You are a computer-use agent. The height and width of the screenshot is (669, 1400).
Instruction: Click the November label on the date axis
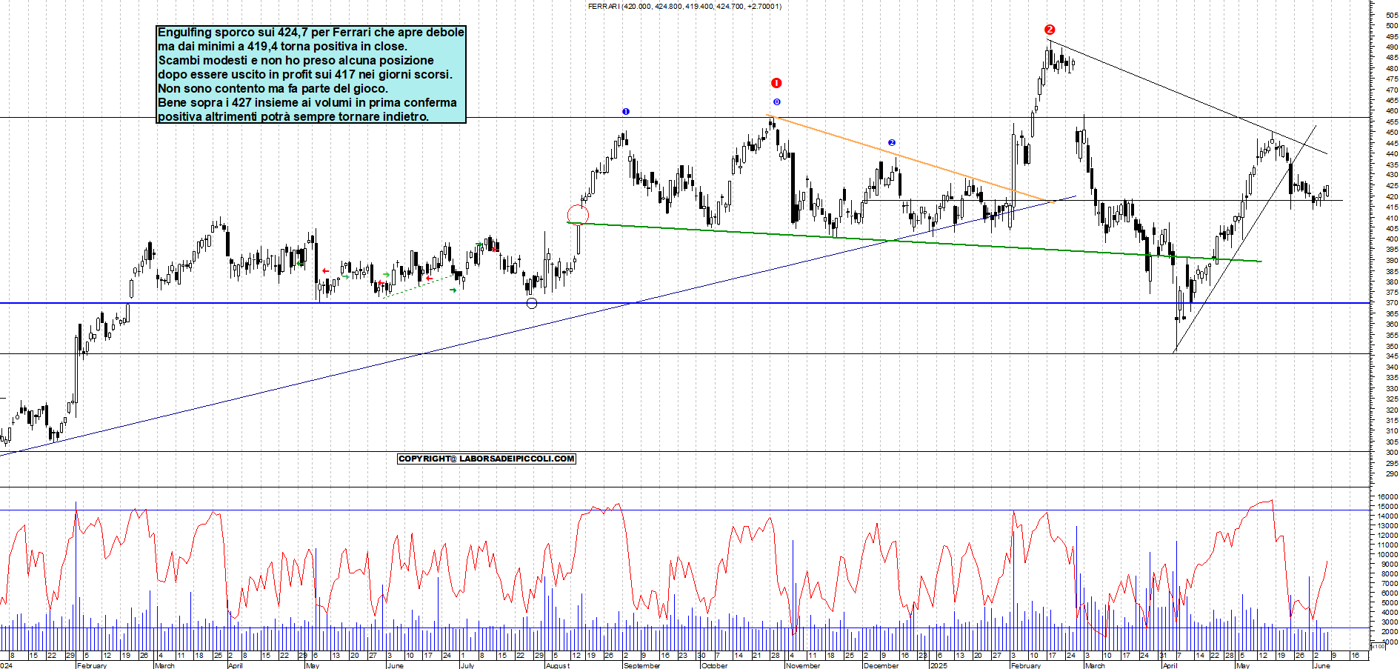coord(803,665)
